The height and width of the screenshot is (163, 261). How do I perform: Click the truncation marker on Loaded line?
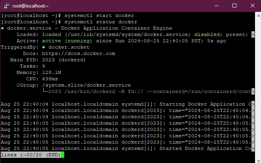(253, 34)
